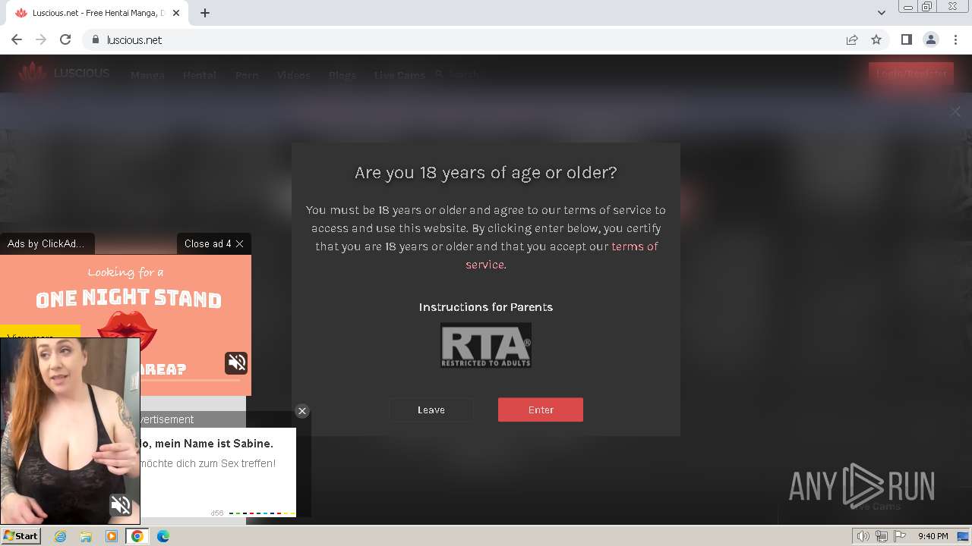Open the Videos menu item
Viewport: 972px width, 546px height.
(293, 75)
